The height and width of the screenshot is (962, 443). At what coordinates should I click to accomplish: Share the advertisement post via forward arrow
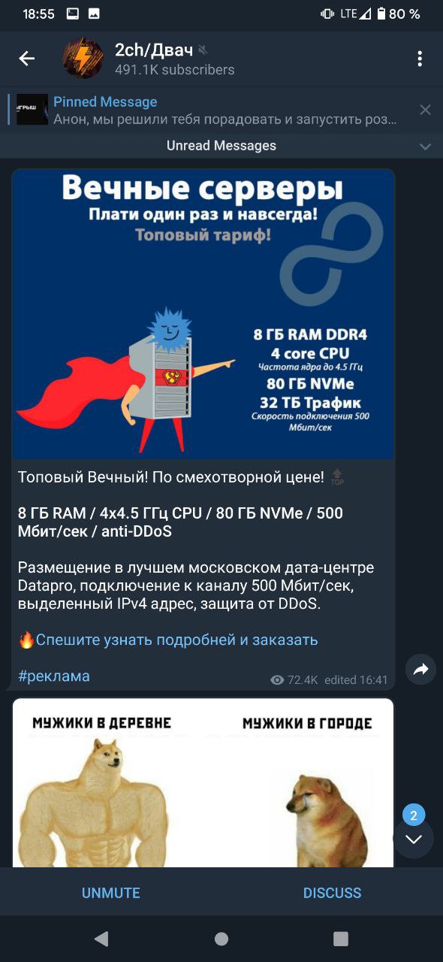pos(421,669)
